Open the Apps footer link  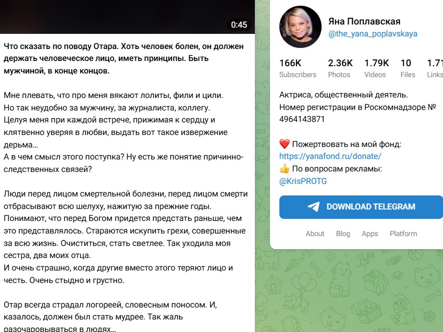tap(370, 233)
